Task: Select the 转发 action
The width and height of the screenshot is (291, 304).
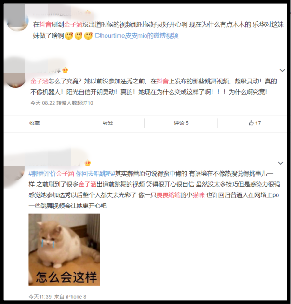Action: click(x=107, y=123)
